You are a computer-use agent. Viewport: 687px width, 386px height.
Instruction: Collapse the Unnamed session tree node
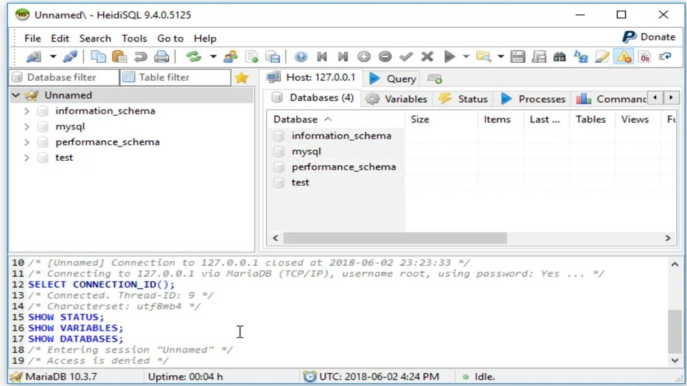[x=16, y=95]
